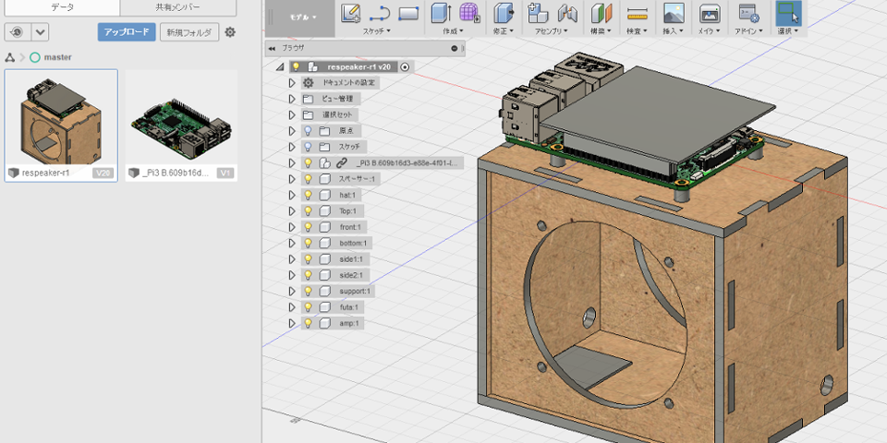Open the master branch link

(57, 57)
